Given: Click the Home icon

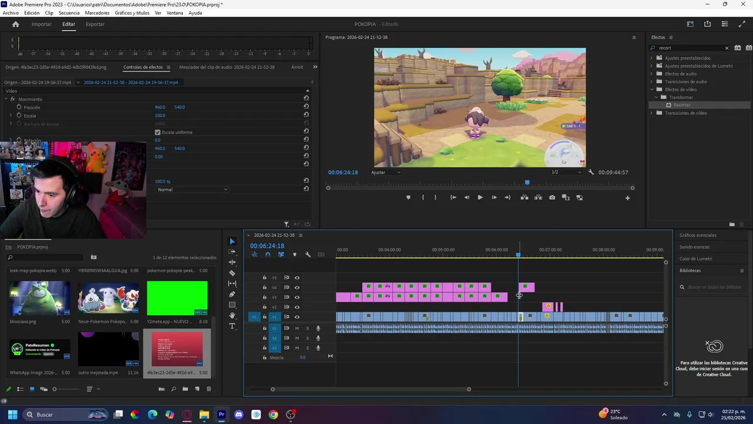Looking at the screenshot, I should tap(15, 24).
